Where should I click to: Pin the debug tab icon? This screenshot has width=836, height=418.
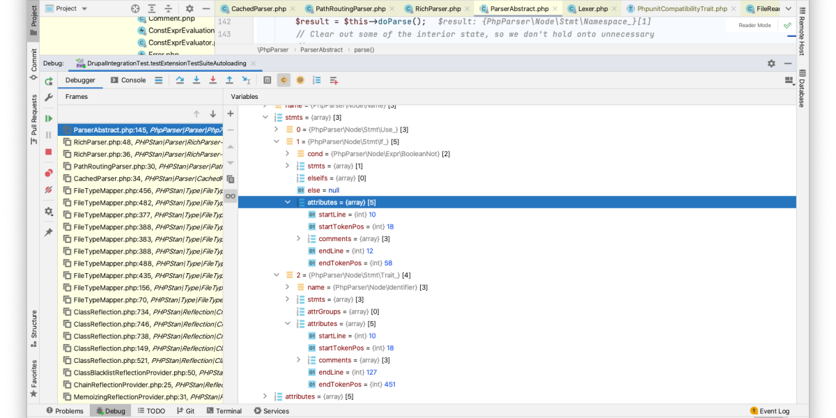click(x=49, y=232)
